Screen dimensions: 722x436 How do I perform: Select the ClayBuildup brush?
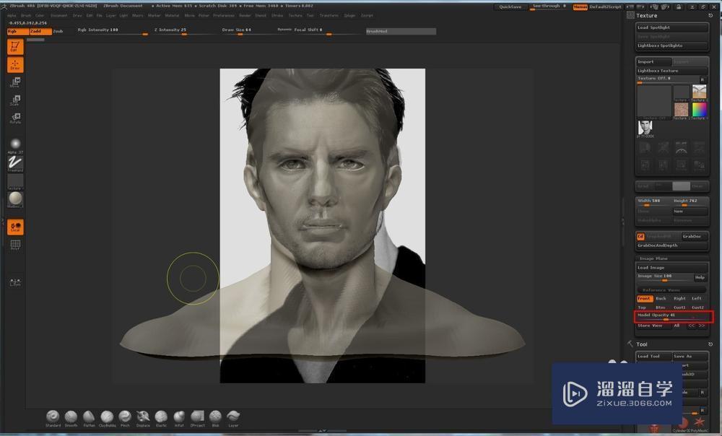point(107,419)
